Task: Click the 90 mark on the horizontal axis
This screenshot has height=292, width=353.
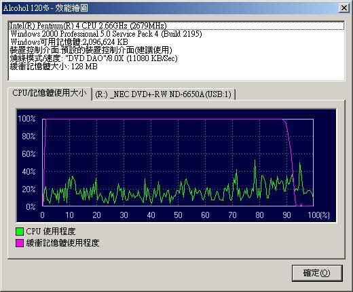Action: [286, 215]
